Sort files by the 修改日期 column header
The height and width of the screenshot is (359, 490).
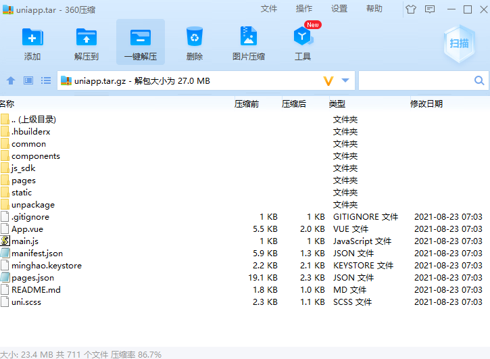click(426, 103)
